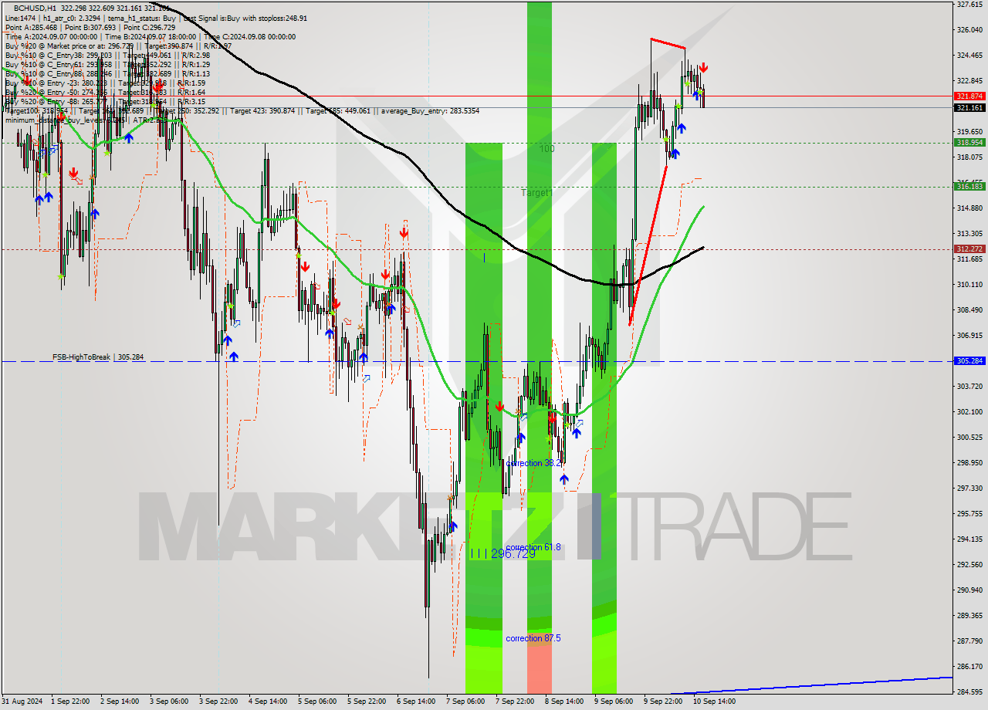Click the 'average_Buy_entry: 283.5354' text

coord(430,111)
